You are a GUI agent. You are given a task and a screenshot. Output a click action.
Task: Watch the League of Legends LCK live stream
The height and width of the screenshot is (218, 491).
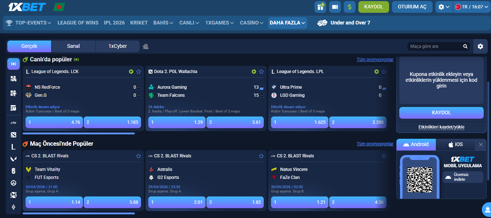(x=131, y=72)
